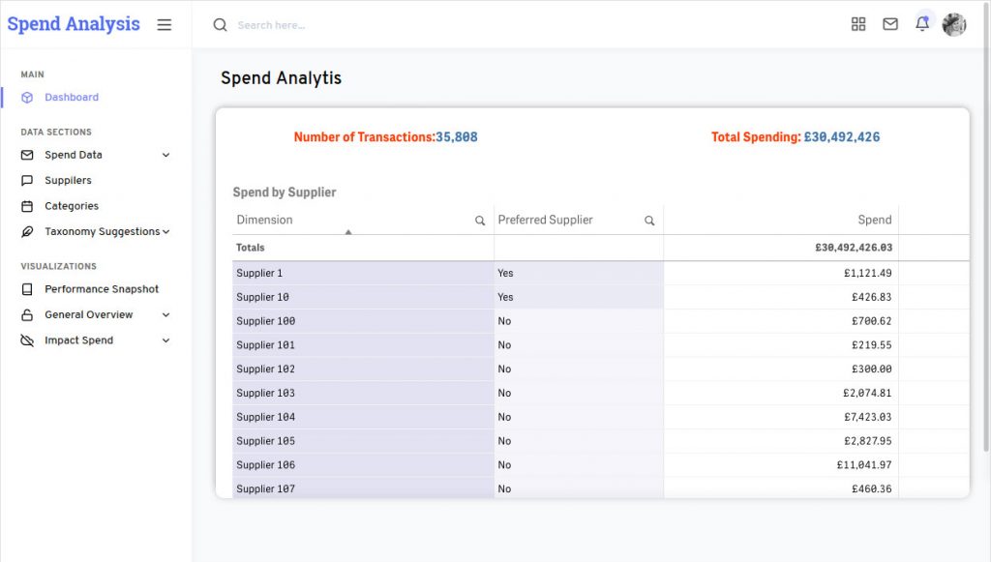991x562 pixels.
Task: Click the Taxonomy Suggestions pen icon
Action: (x=26, y=231)
